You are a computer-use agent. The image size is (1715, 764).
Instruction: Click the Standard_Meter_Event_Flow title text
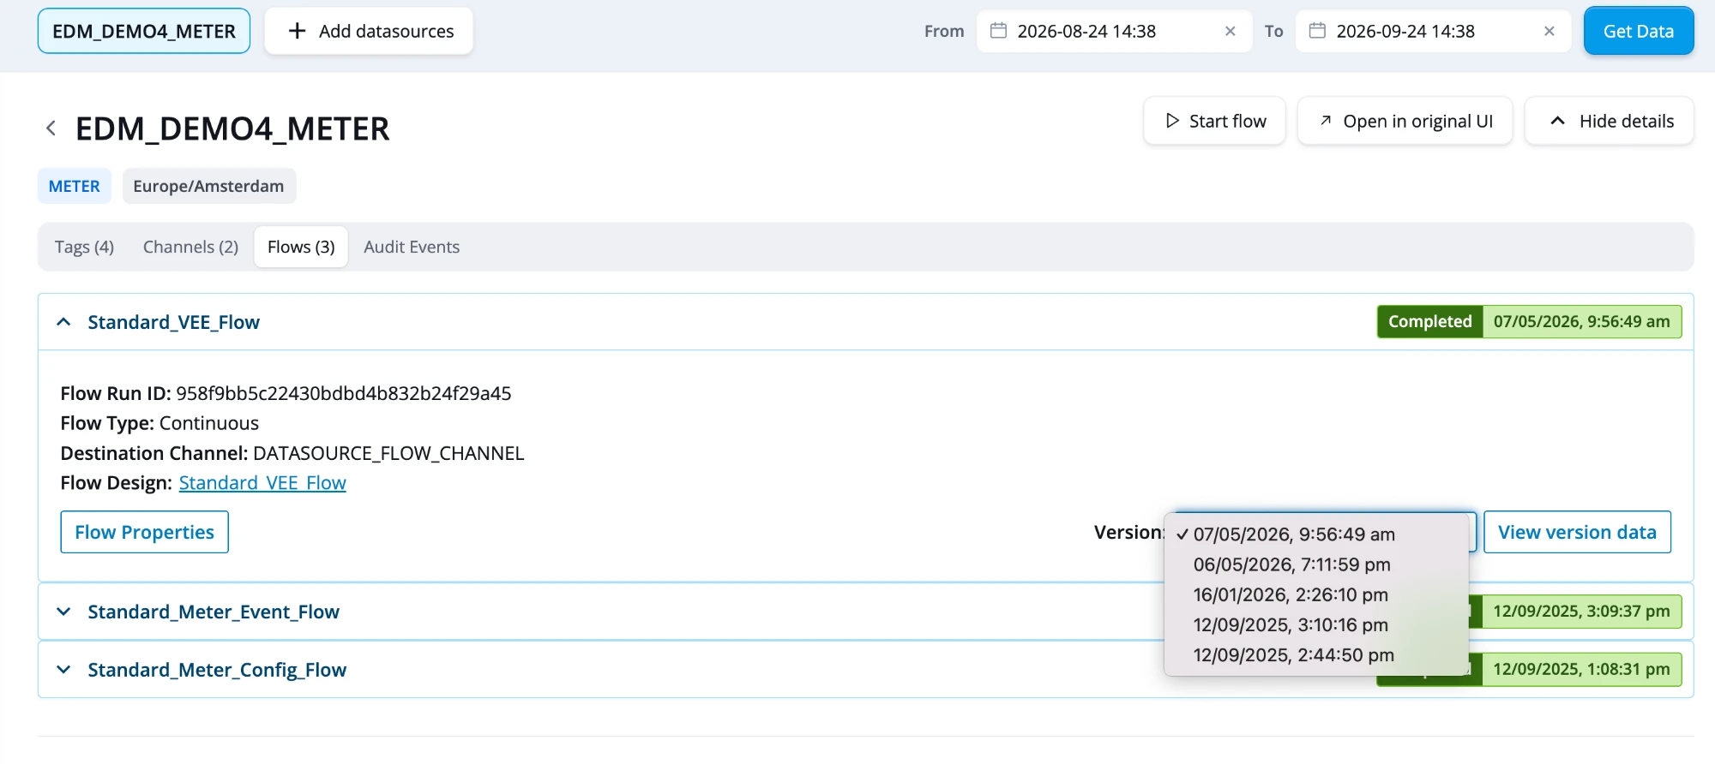point(214,612)
